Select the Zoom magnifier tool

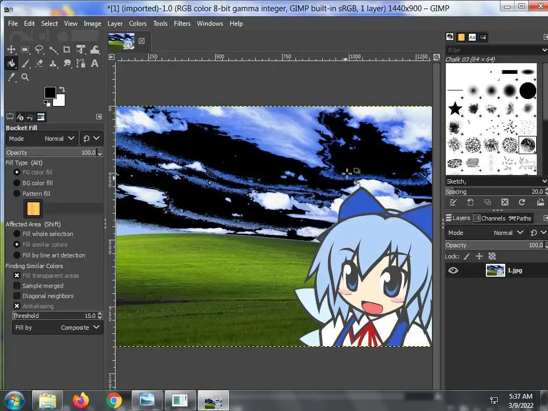[x=25, y=77]
